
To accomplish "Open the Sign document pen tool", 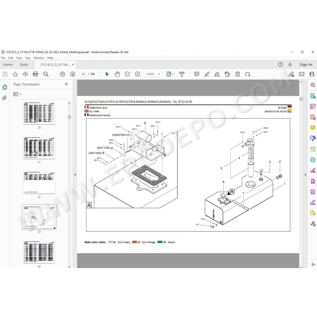I will (x=217, y=74).
